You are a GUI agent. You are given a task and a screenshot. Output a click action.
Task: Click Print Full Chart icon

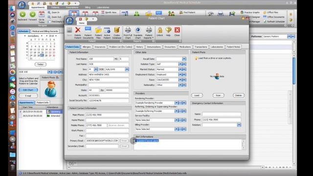[128, 33]
